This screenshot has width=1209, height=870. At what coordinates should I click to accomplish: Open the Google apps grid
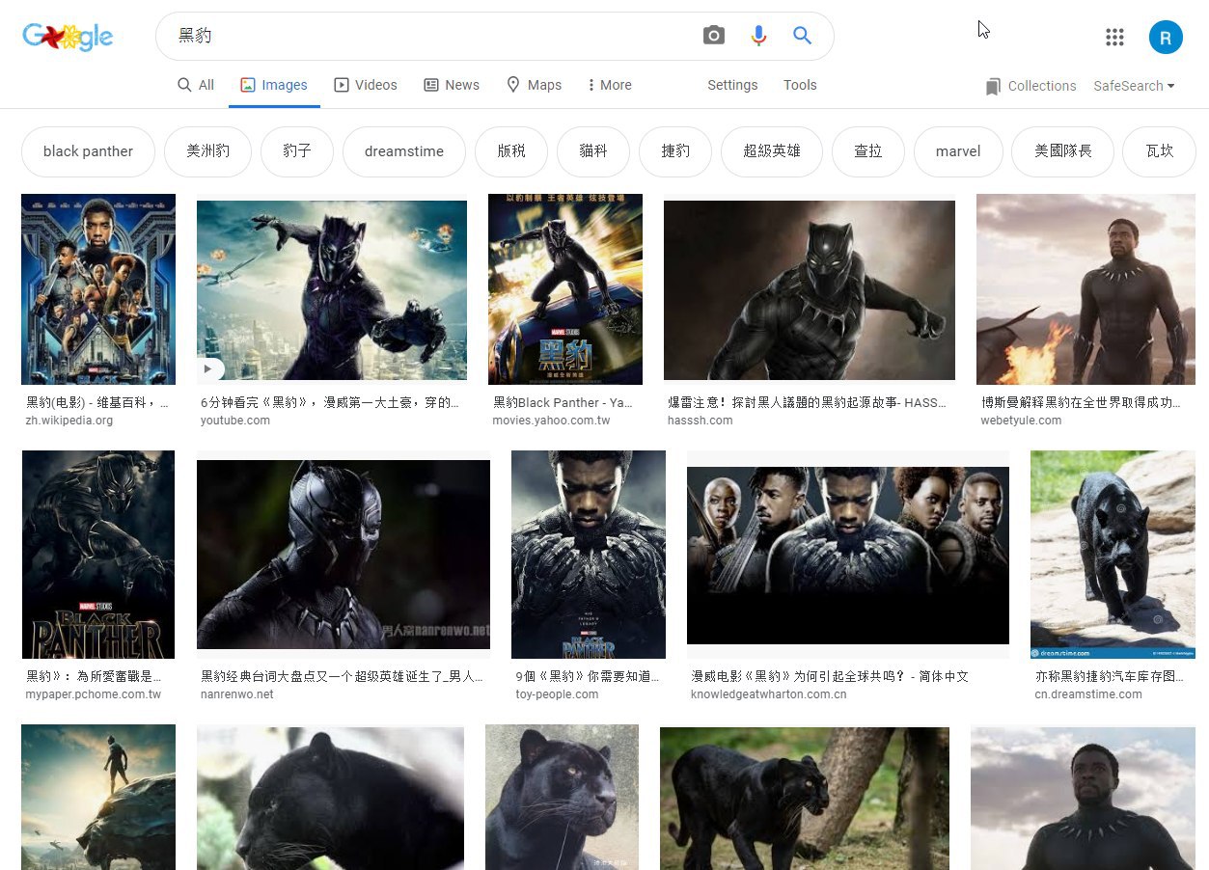click(1114, 37)
